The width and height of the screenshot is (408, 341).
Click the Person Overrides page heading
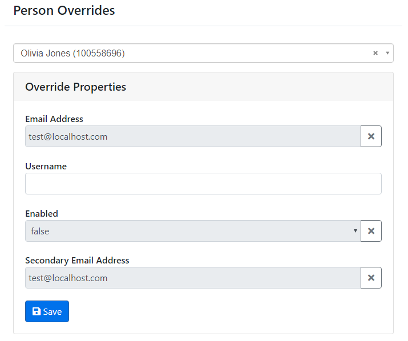tap(64, 11)
